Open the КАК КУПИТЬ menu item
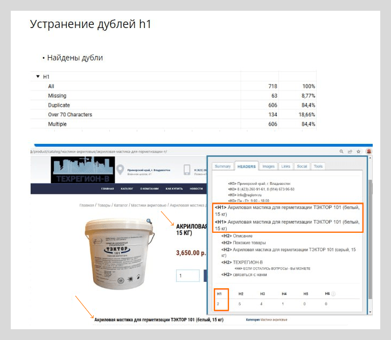Viewport: 391px width, 340px height. coord(174,189)
